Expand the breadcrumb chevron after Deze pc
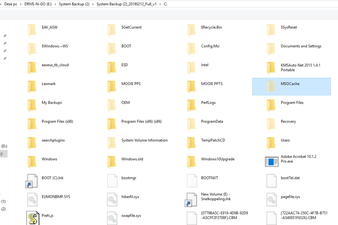 pyautogui.click(x=21, y=4)
